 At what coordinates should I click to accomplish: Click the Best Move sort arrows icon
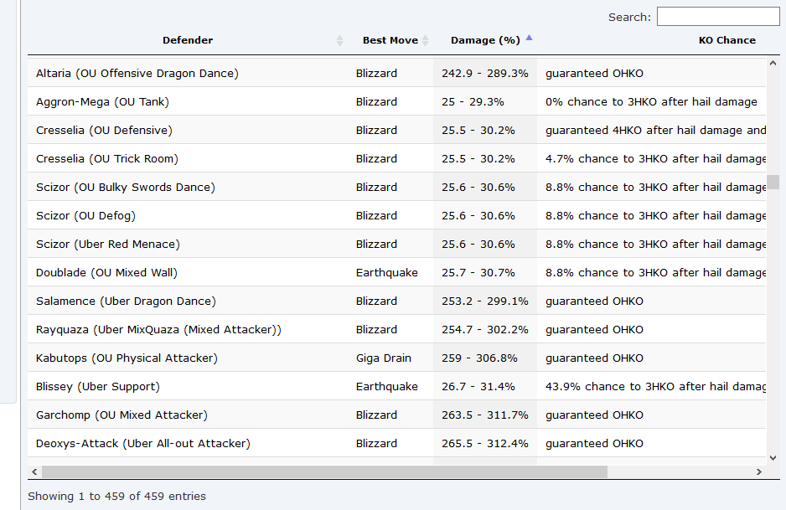[x=426, y=40]
